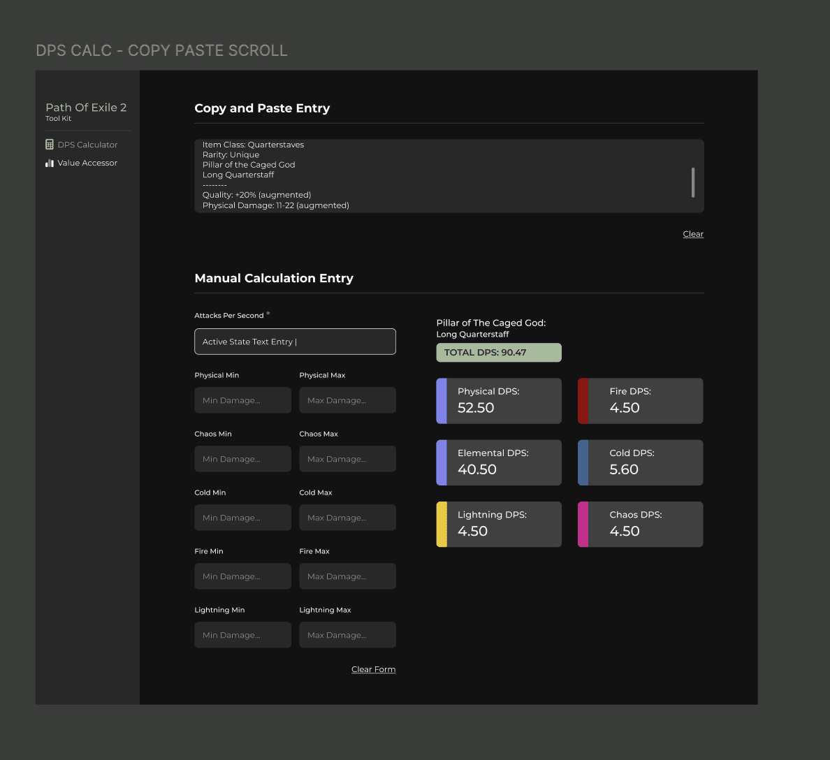Viewport: 830px width, 760px height.
Task: Click the Path Of Exile 2 title
Action: point(86,108)
